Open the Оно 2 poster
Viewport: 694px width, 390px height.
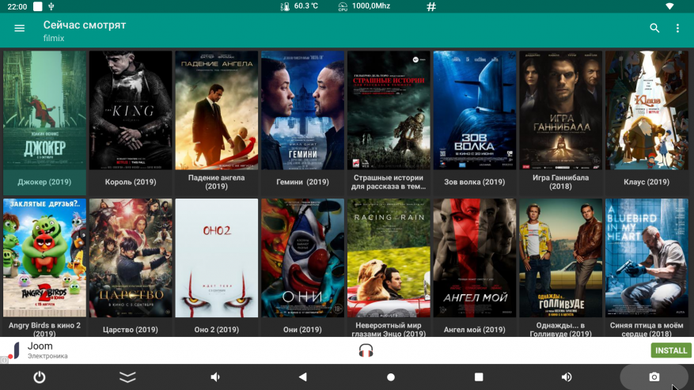pyautogui.click(x=217, y=258)
